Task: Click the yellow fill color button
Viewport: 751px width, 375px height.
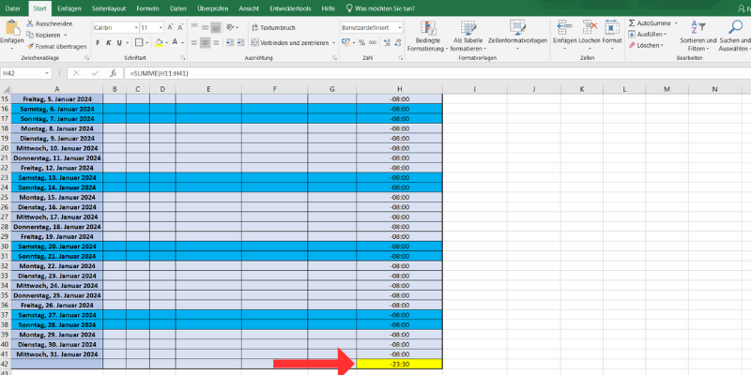Action: [x=160, y=42]
